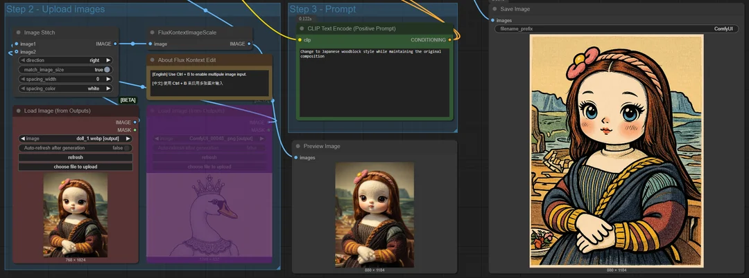
Task: Click the image2 input port on Image Stitch
Action: 16,51
